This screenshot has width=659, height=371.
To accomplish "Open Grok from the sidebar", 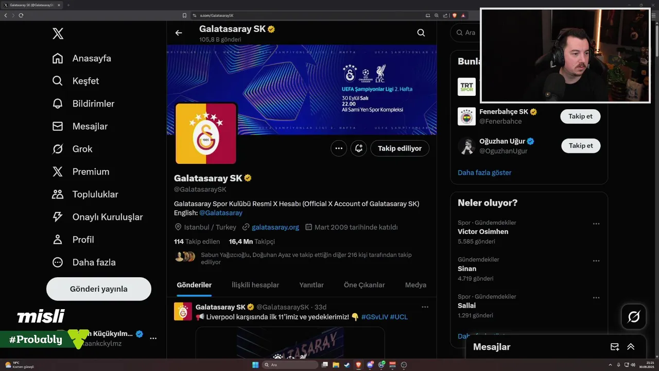I will (x=72, y=149).
